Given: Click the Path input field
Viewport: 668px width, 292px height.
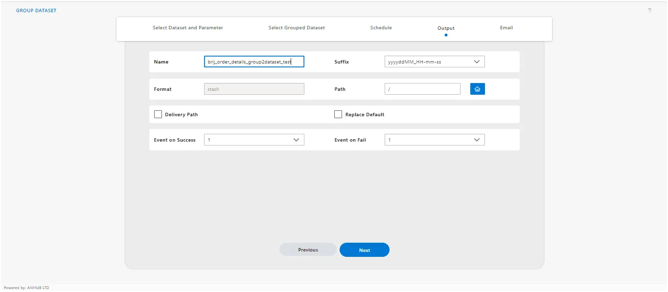Looking at the screenshot, I should (422, 89).
